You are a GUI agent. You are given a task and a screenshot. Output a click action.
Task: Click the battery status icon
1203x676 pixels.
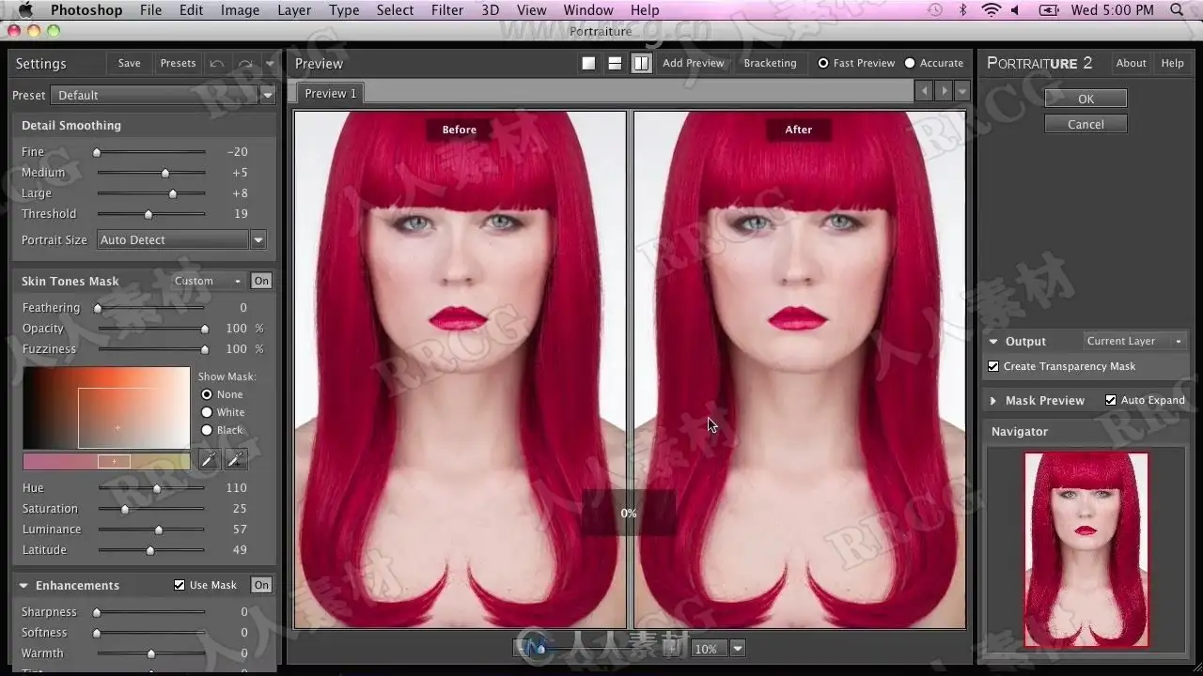(1048, 10)
